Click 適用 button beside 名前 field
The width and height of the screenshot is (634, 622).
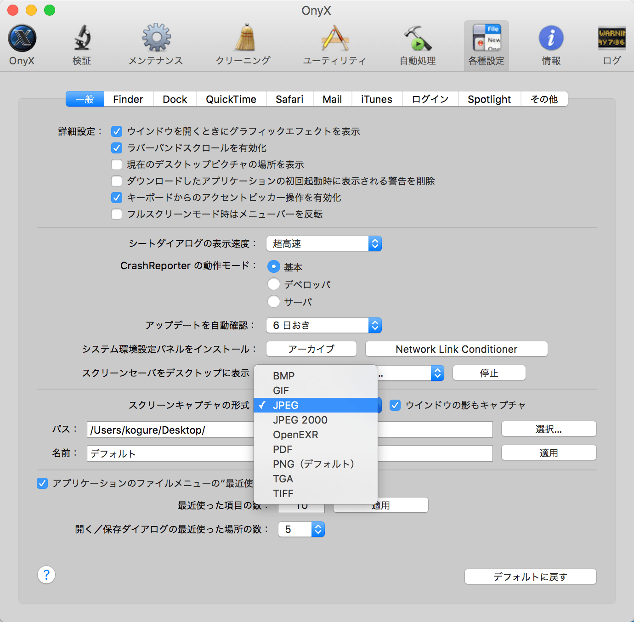(549, 453)
